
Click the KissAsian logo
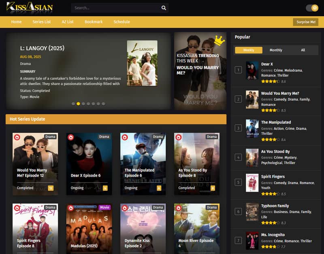30,7
